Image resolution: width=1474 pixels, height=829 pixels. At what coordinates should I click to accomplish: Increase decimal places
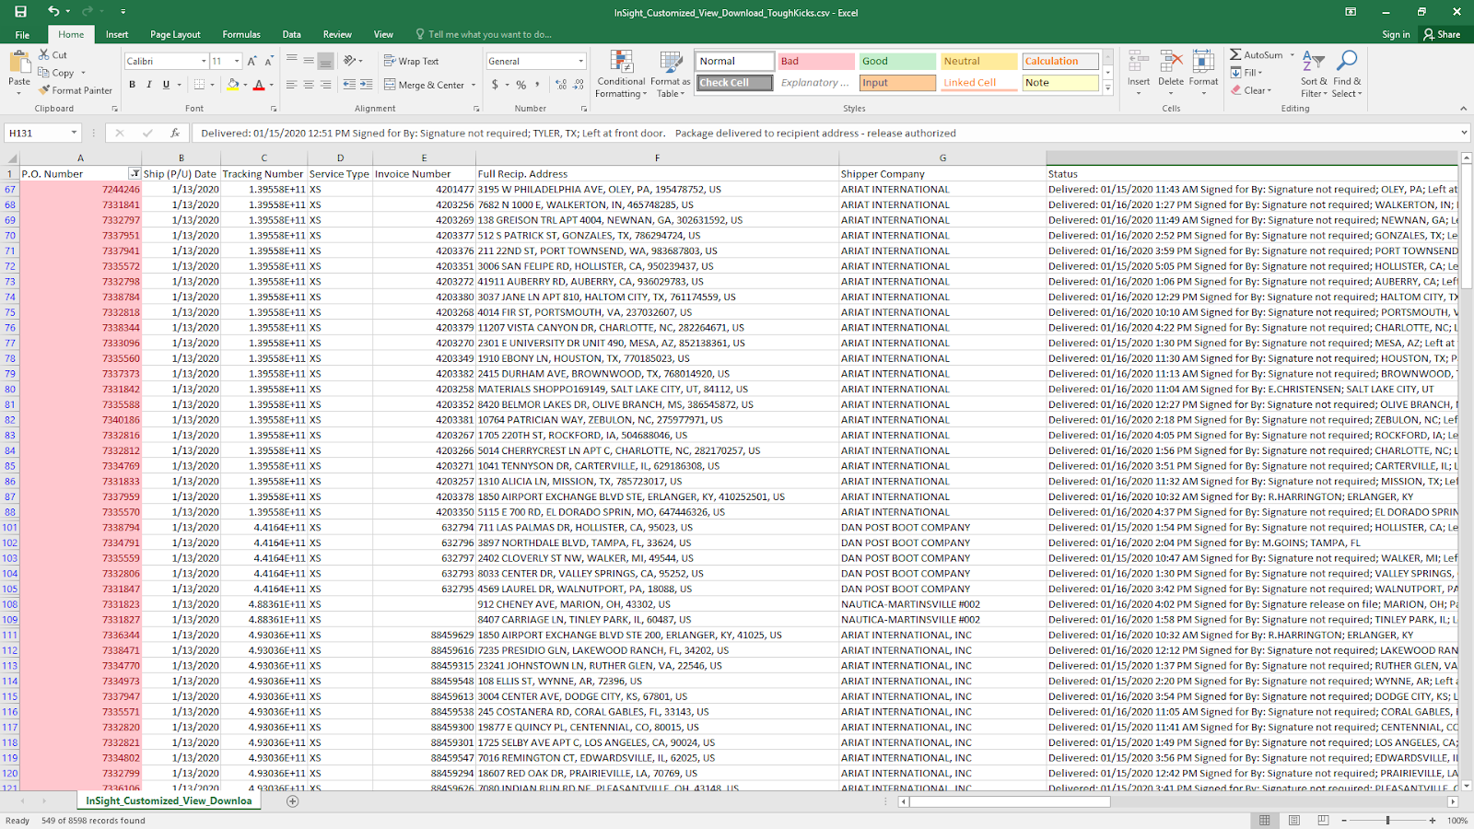(x=561, y=85)
